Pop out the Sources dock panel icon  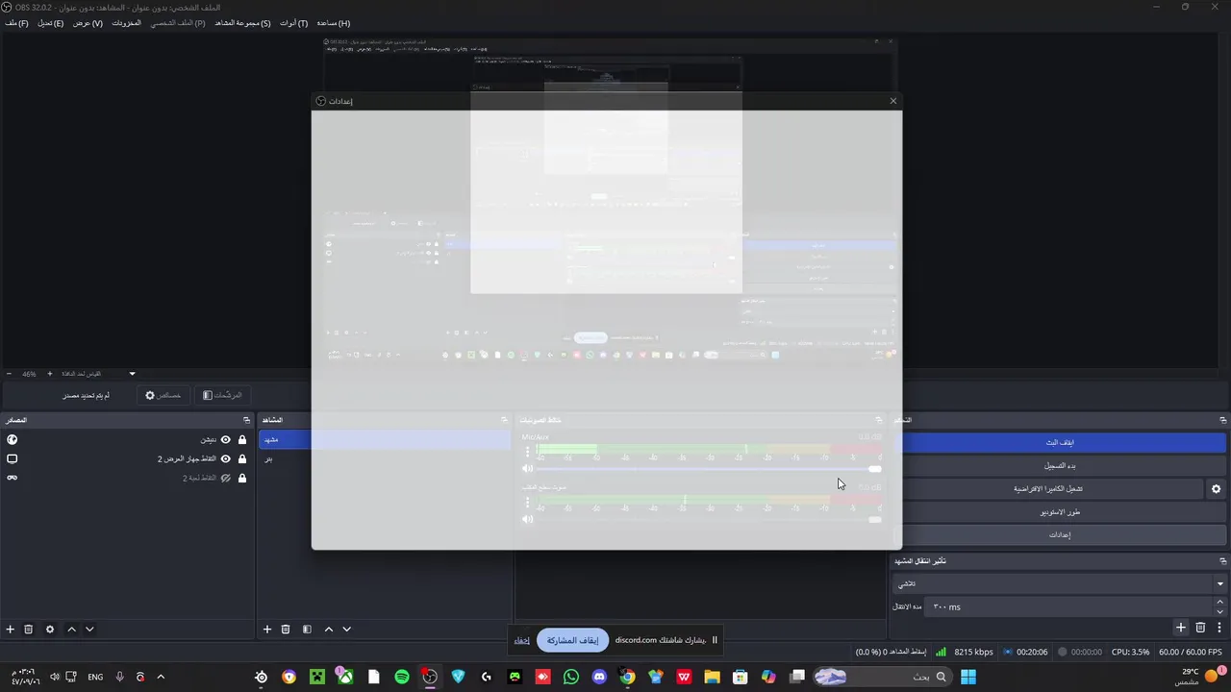coord(246,420)
